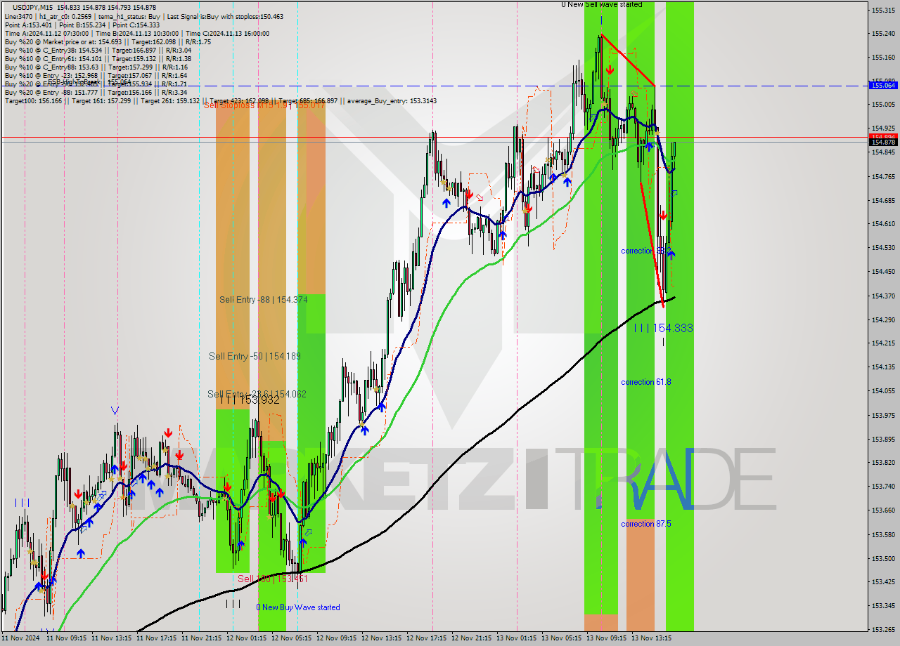Select the 155.240 price axis label
The image size is (900, 646).
click(883, 33)
